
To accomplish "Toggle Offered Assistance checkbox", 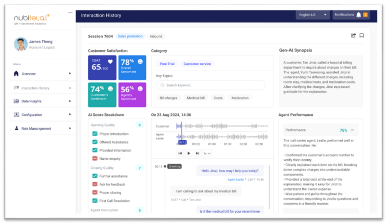I will (95, 142).
